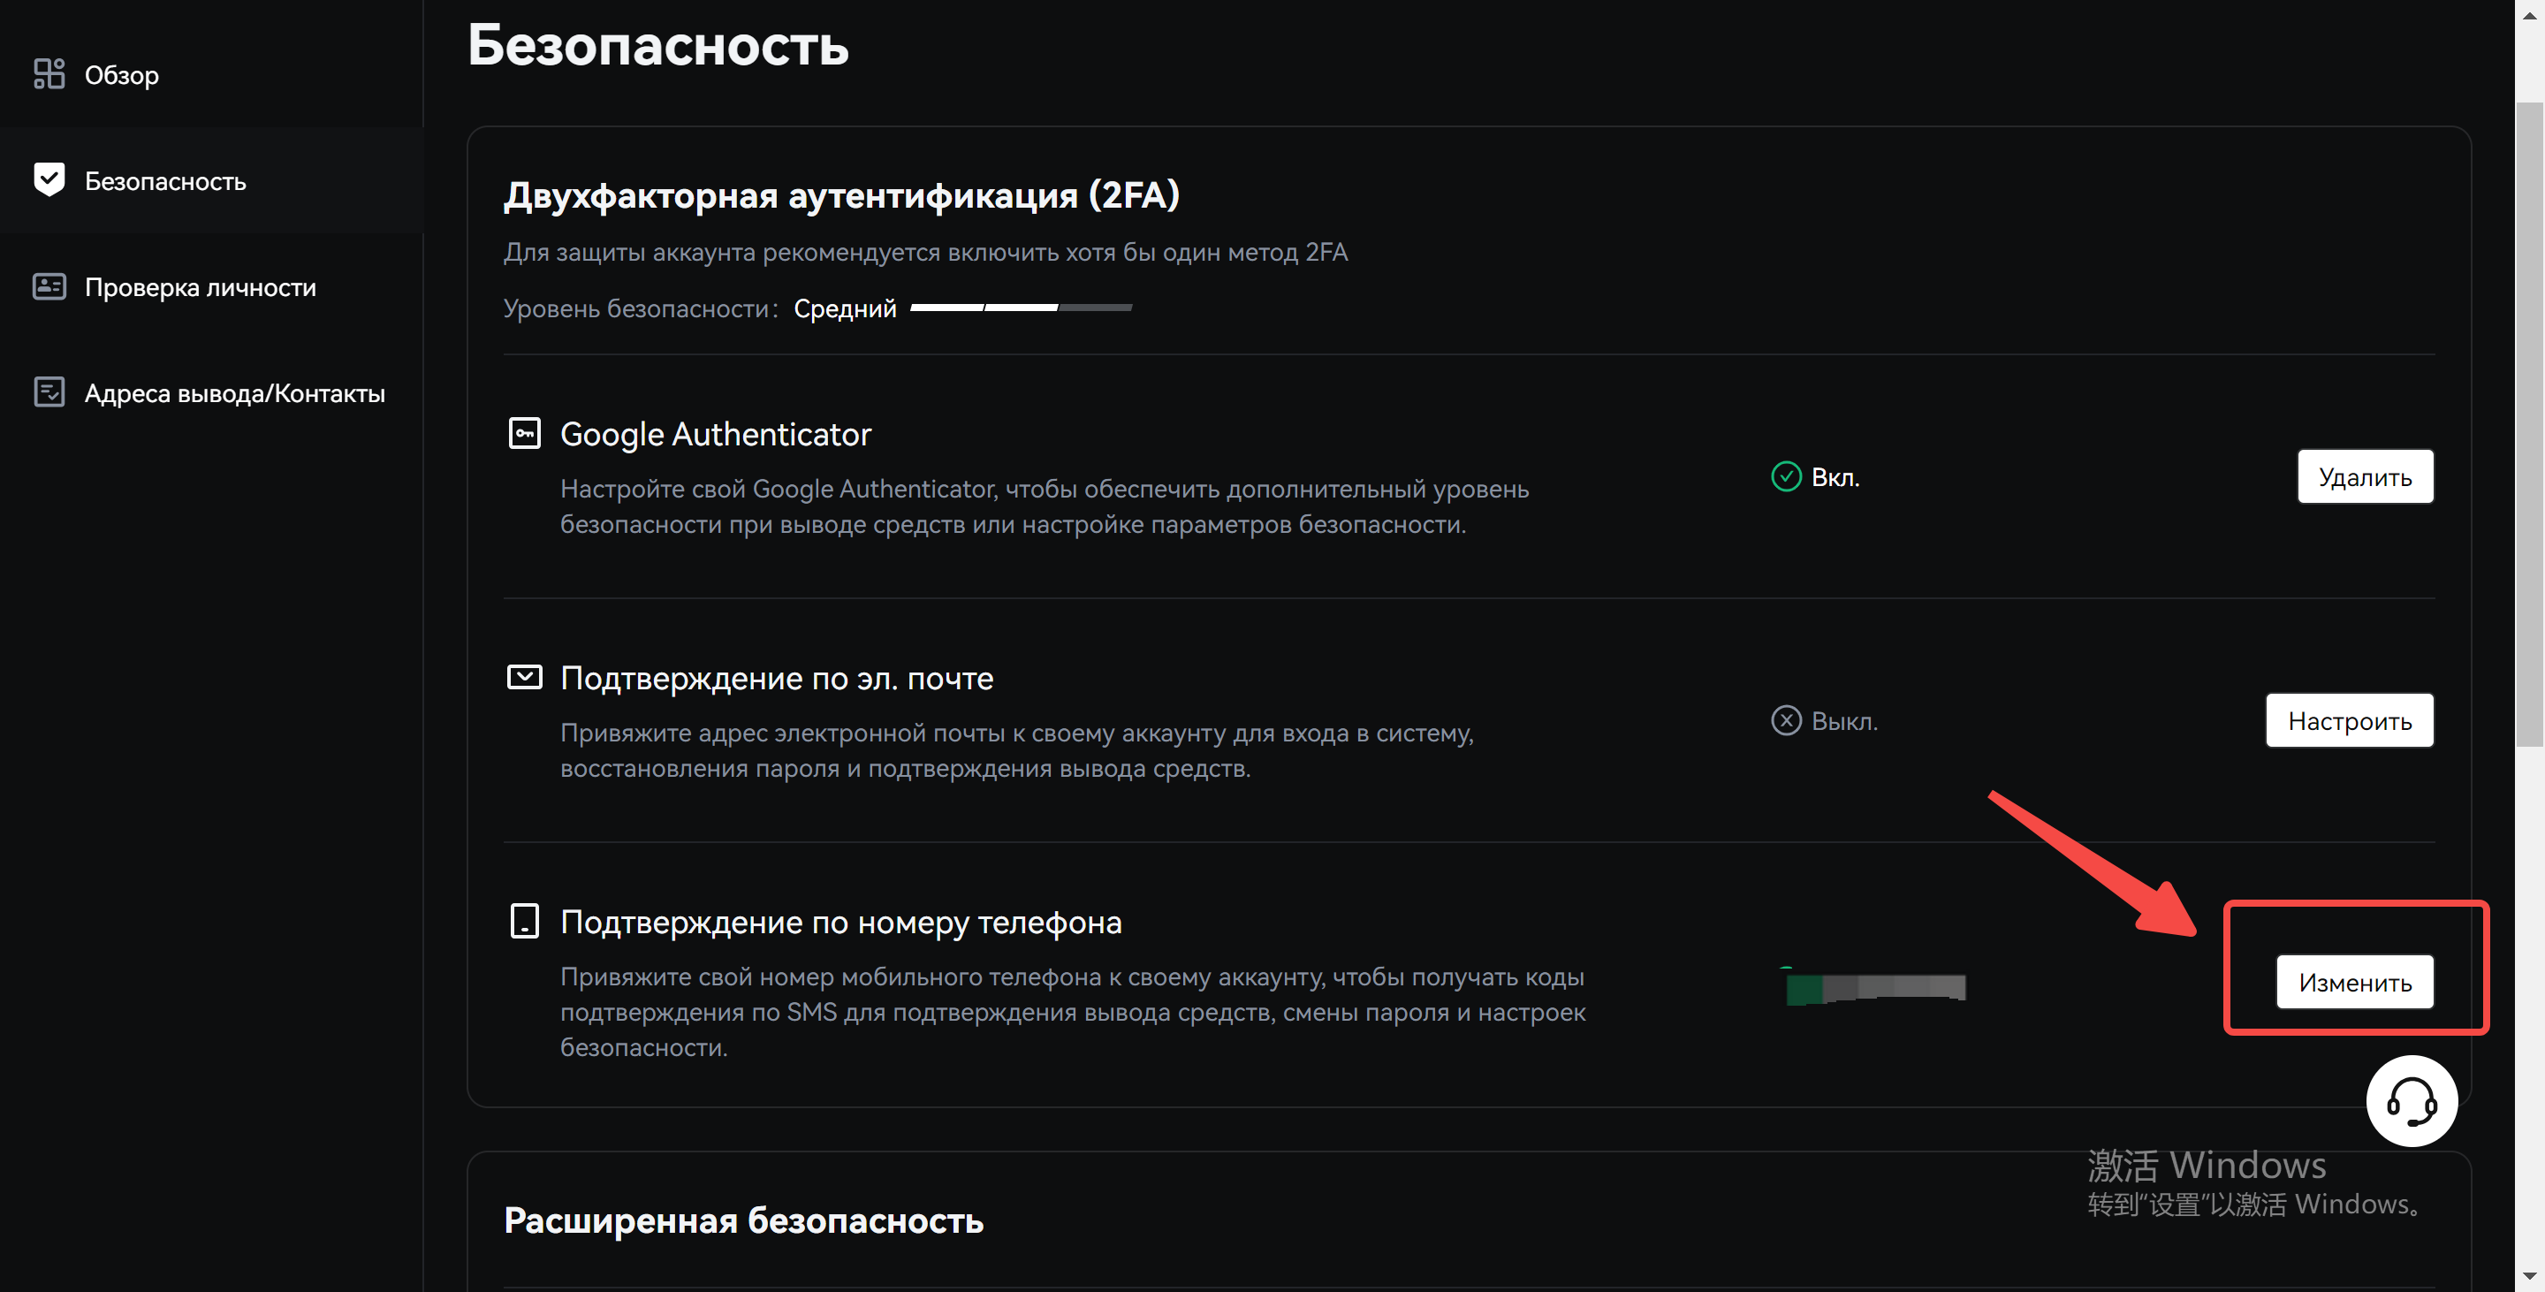Click the scrollbar down arrow
The image size is (2545, 1292).
[2529, 1278]
